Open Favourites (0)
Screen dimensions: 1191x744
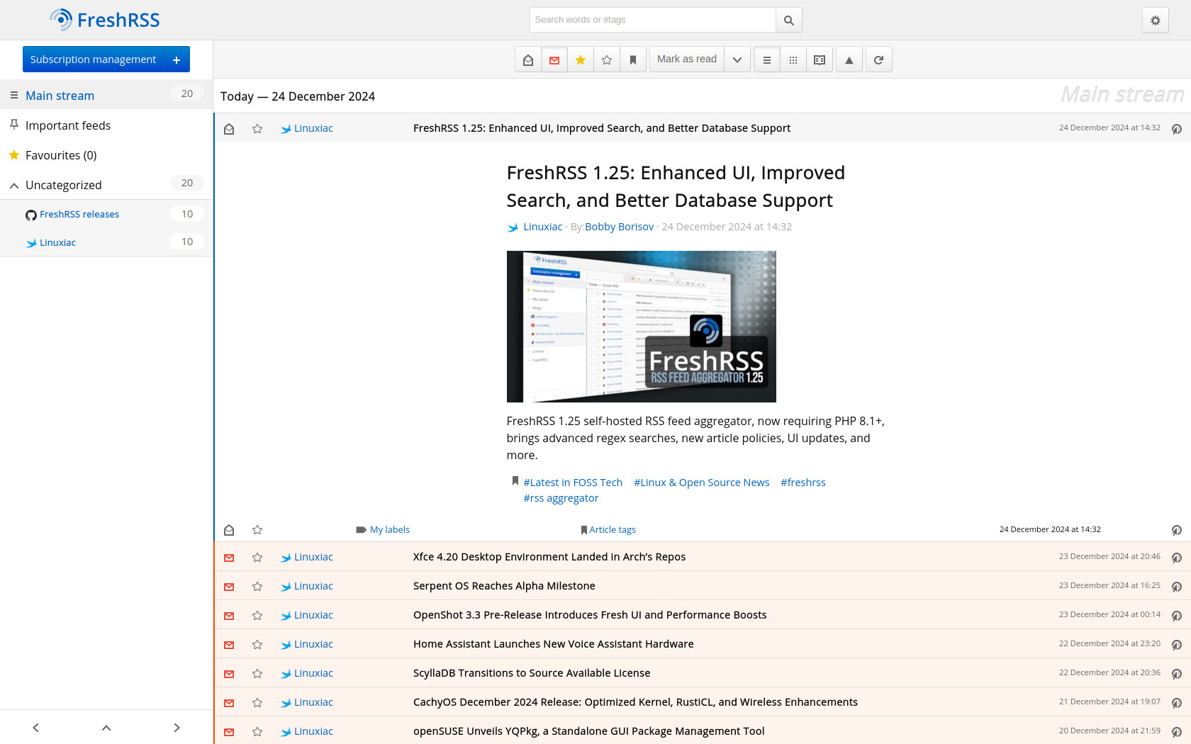click(61, 155)
